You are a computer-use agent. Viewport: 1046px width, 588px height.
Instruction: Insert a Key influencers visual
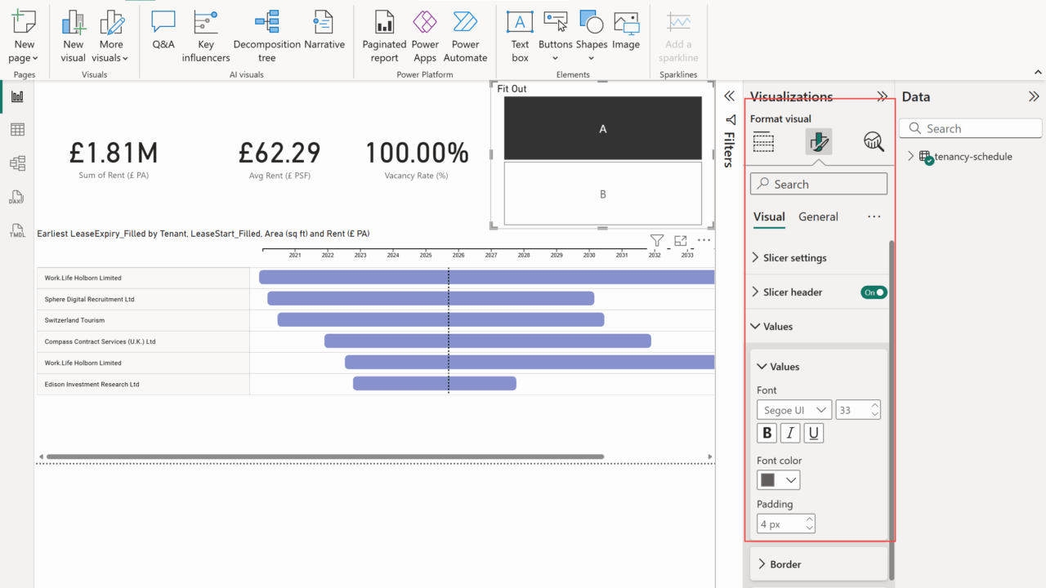(206, 37)
